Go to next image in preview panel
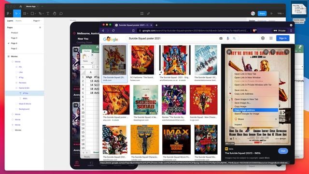Screen dimensions: 309x174 pyautogui.click(x=286, y=52)
